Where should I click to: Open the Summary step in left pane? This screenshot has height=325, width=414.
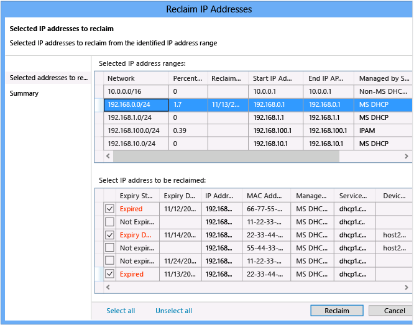click(24, 93)
